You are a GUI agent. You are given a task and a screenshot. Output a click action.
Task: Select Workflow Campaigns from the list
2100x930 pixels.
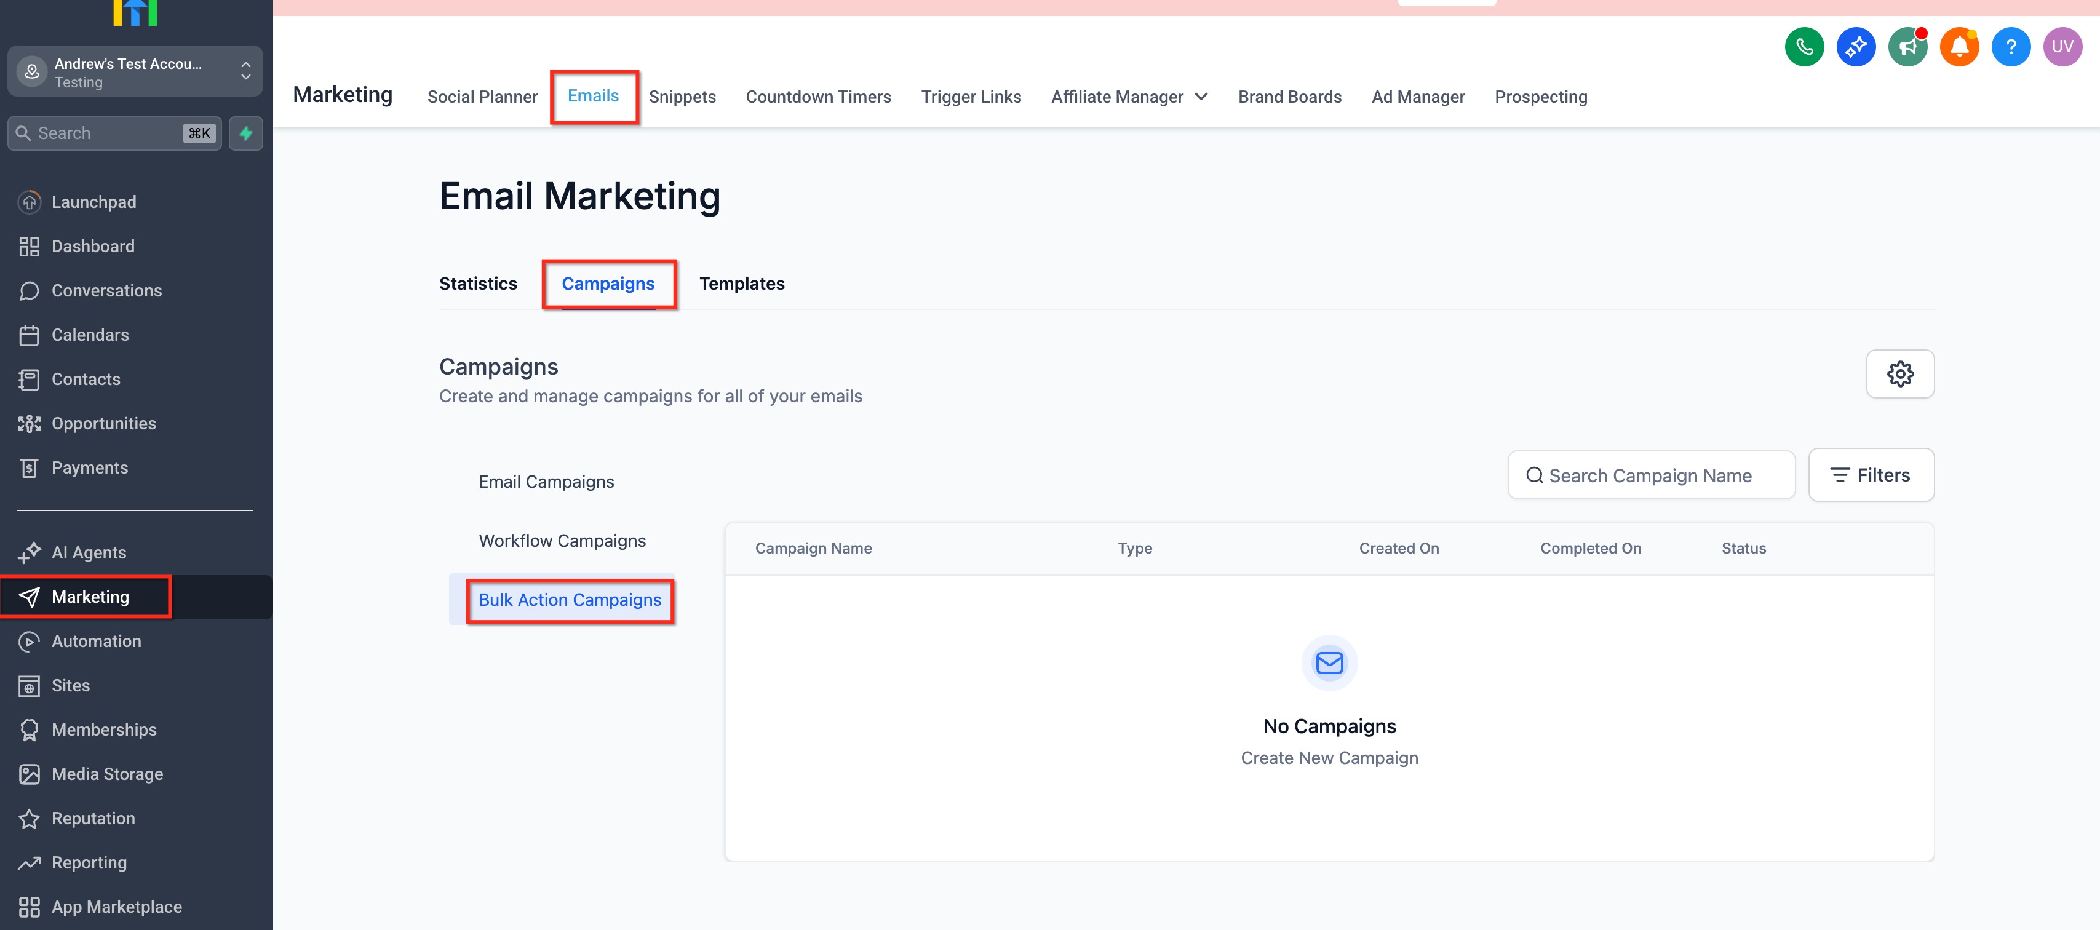pyautogui.click(x=562, y=541)
